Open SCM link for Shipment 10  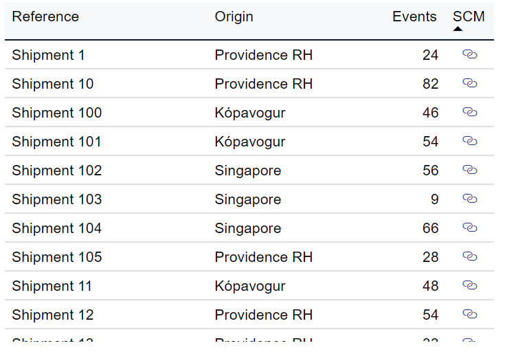pos(469,83)
